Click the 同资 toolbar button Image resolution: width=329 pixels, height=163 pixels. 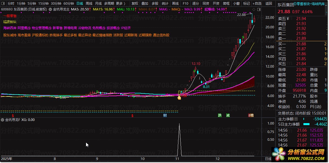(206, 3)
